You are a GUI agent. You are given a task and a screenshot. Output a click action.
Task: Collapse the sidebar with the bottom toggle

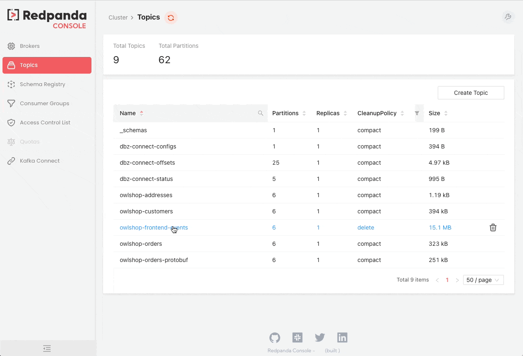47,349
